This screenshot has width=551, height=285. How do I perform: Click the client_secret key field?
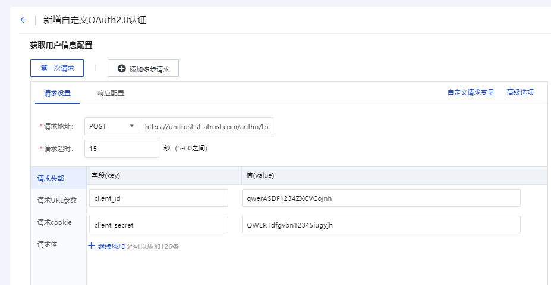(x=158, y=225)
